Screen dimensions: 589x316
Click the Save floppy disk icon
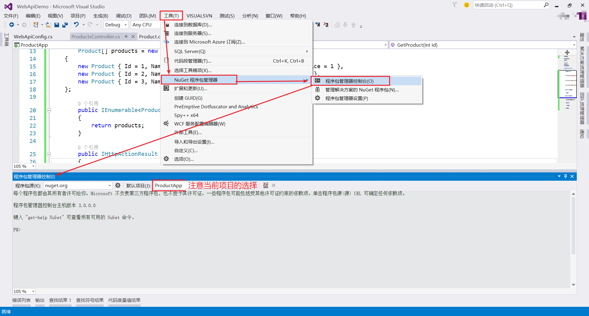click(x=57, y=25)
